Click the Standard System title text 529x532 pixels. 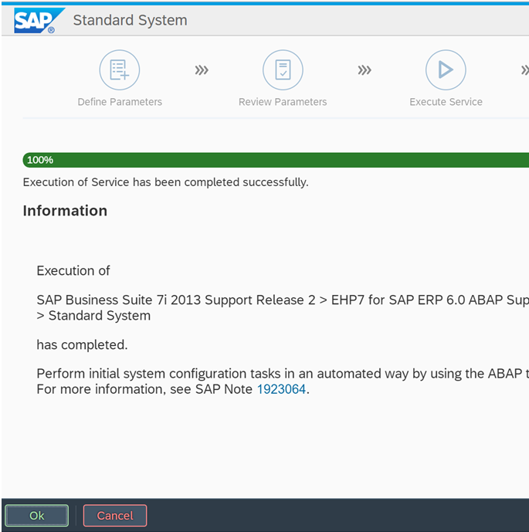coord(130,20)
